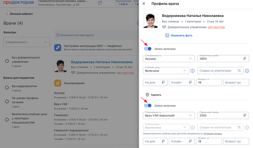The image size is (253, 148).
Task: Click Онлайн price field for Акушер
Action: click(x=182, y=82)
